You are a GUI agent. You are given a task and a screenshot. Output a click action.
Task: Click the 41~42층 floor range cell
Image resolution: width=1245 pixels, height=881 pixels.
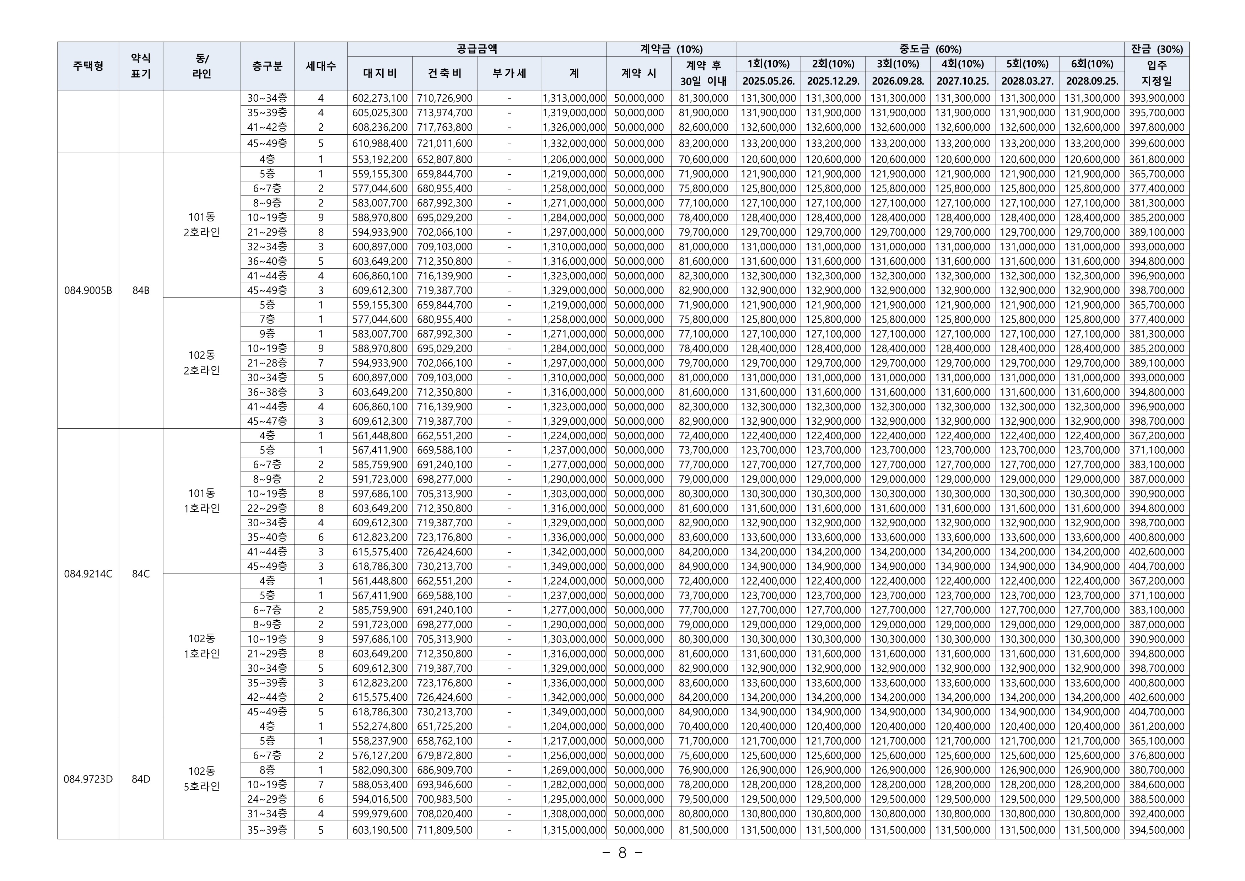[x=267, y=128]
